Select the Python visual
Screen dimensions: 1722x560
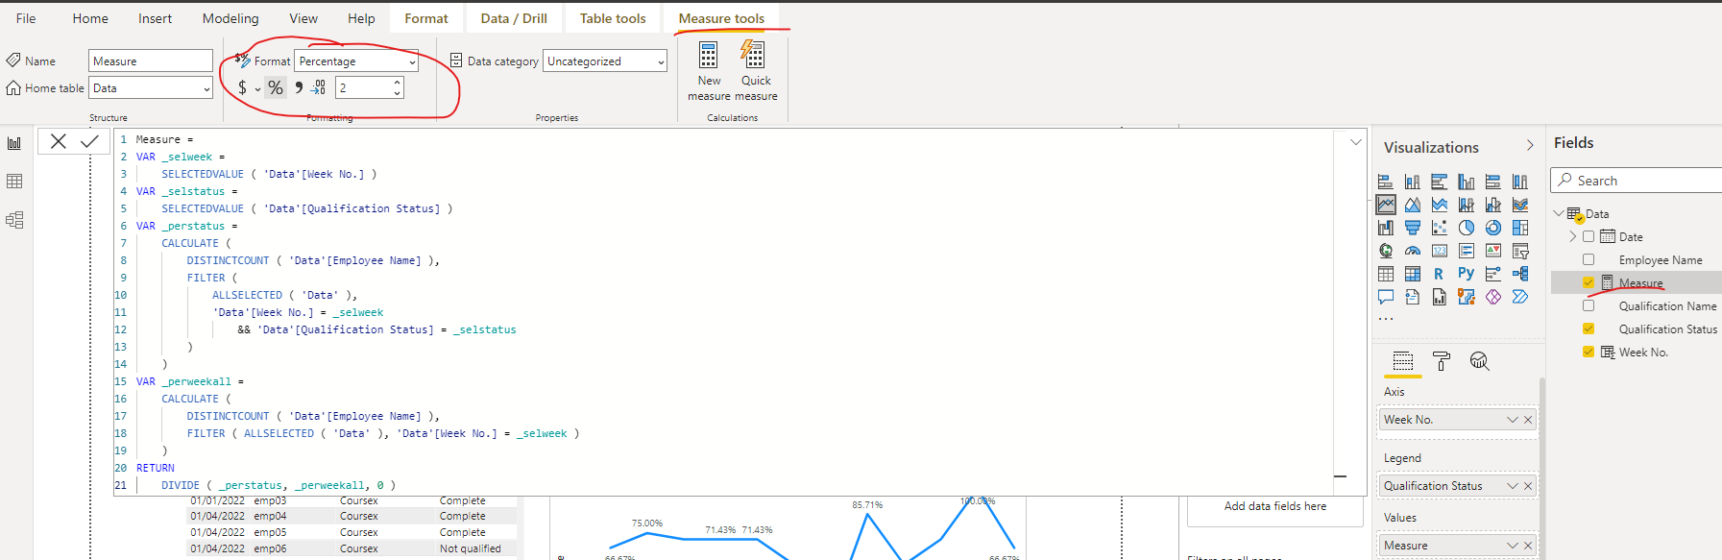coord(1467,274)
